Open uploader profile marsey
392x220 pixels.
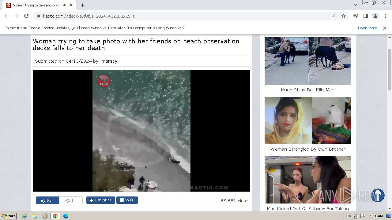(x=109, y=61)
